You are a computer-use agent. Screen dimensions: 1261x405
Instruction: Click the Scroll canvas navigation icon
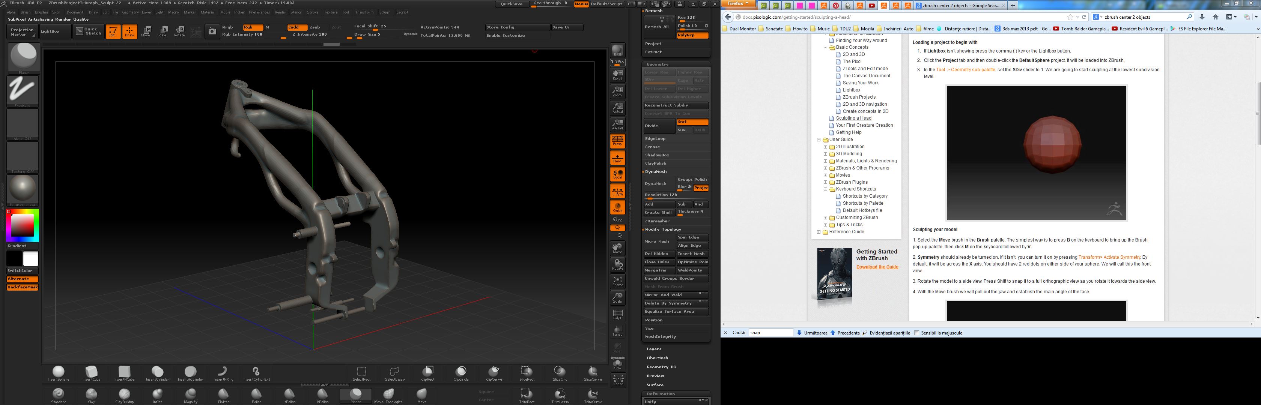617,75
